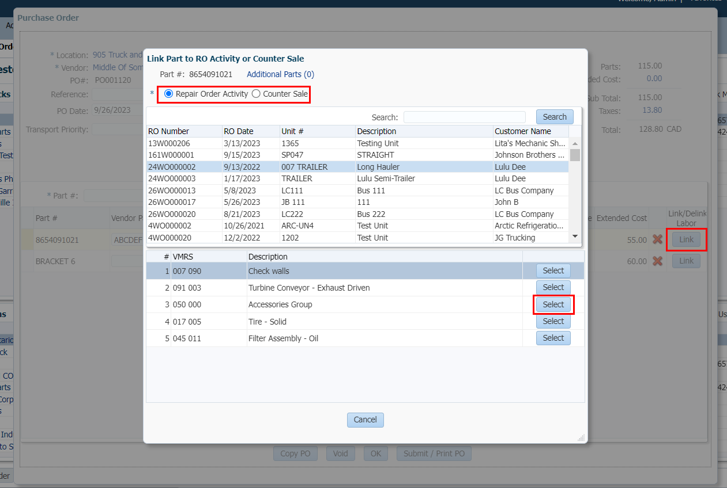Click the Search button in dialog
The height and width of the screenshot is (488, 727).
pyautogui.click(x=554, y=117)
